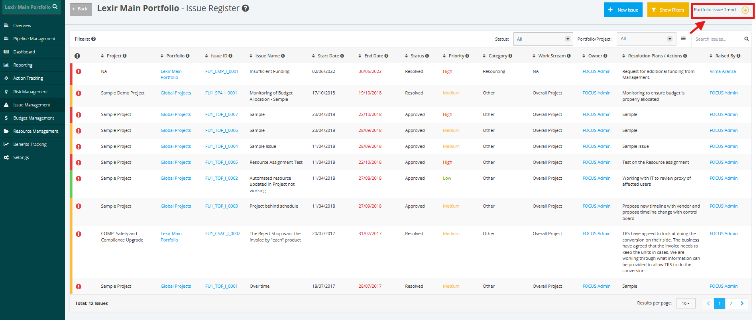Click the red priority bar on the first row
755x320 pixels.
coord(71,74)
